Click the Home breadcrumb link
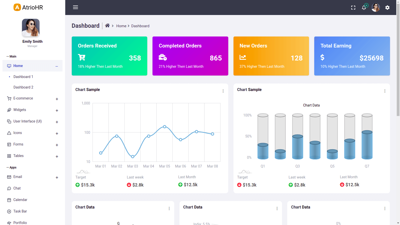 coord(121,26)
